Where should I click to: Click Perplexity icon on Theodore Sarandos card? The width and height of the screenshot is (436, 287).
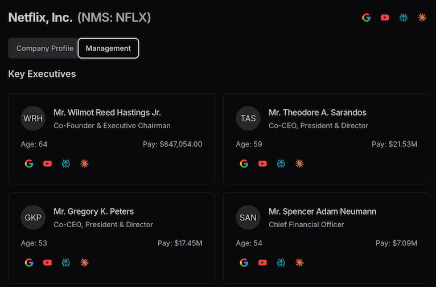281,163
